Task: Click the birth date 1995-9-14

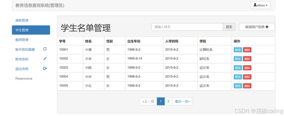Action: tap(135, 59)
